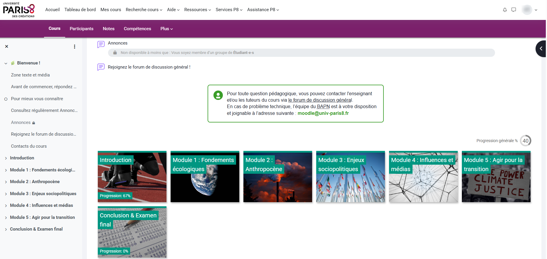Expand the Introduction section in sidebar
The width and height of the screenshot is (547, 259).
6,158
